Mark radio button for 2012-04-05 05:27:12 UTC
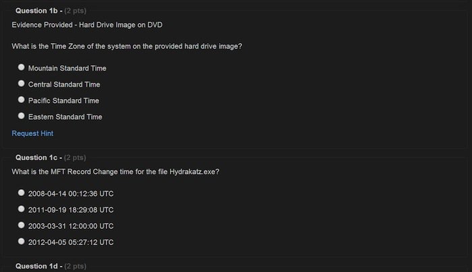The image size is (472, 272). pos(22,241)
